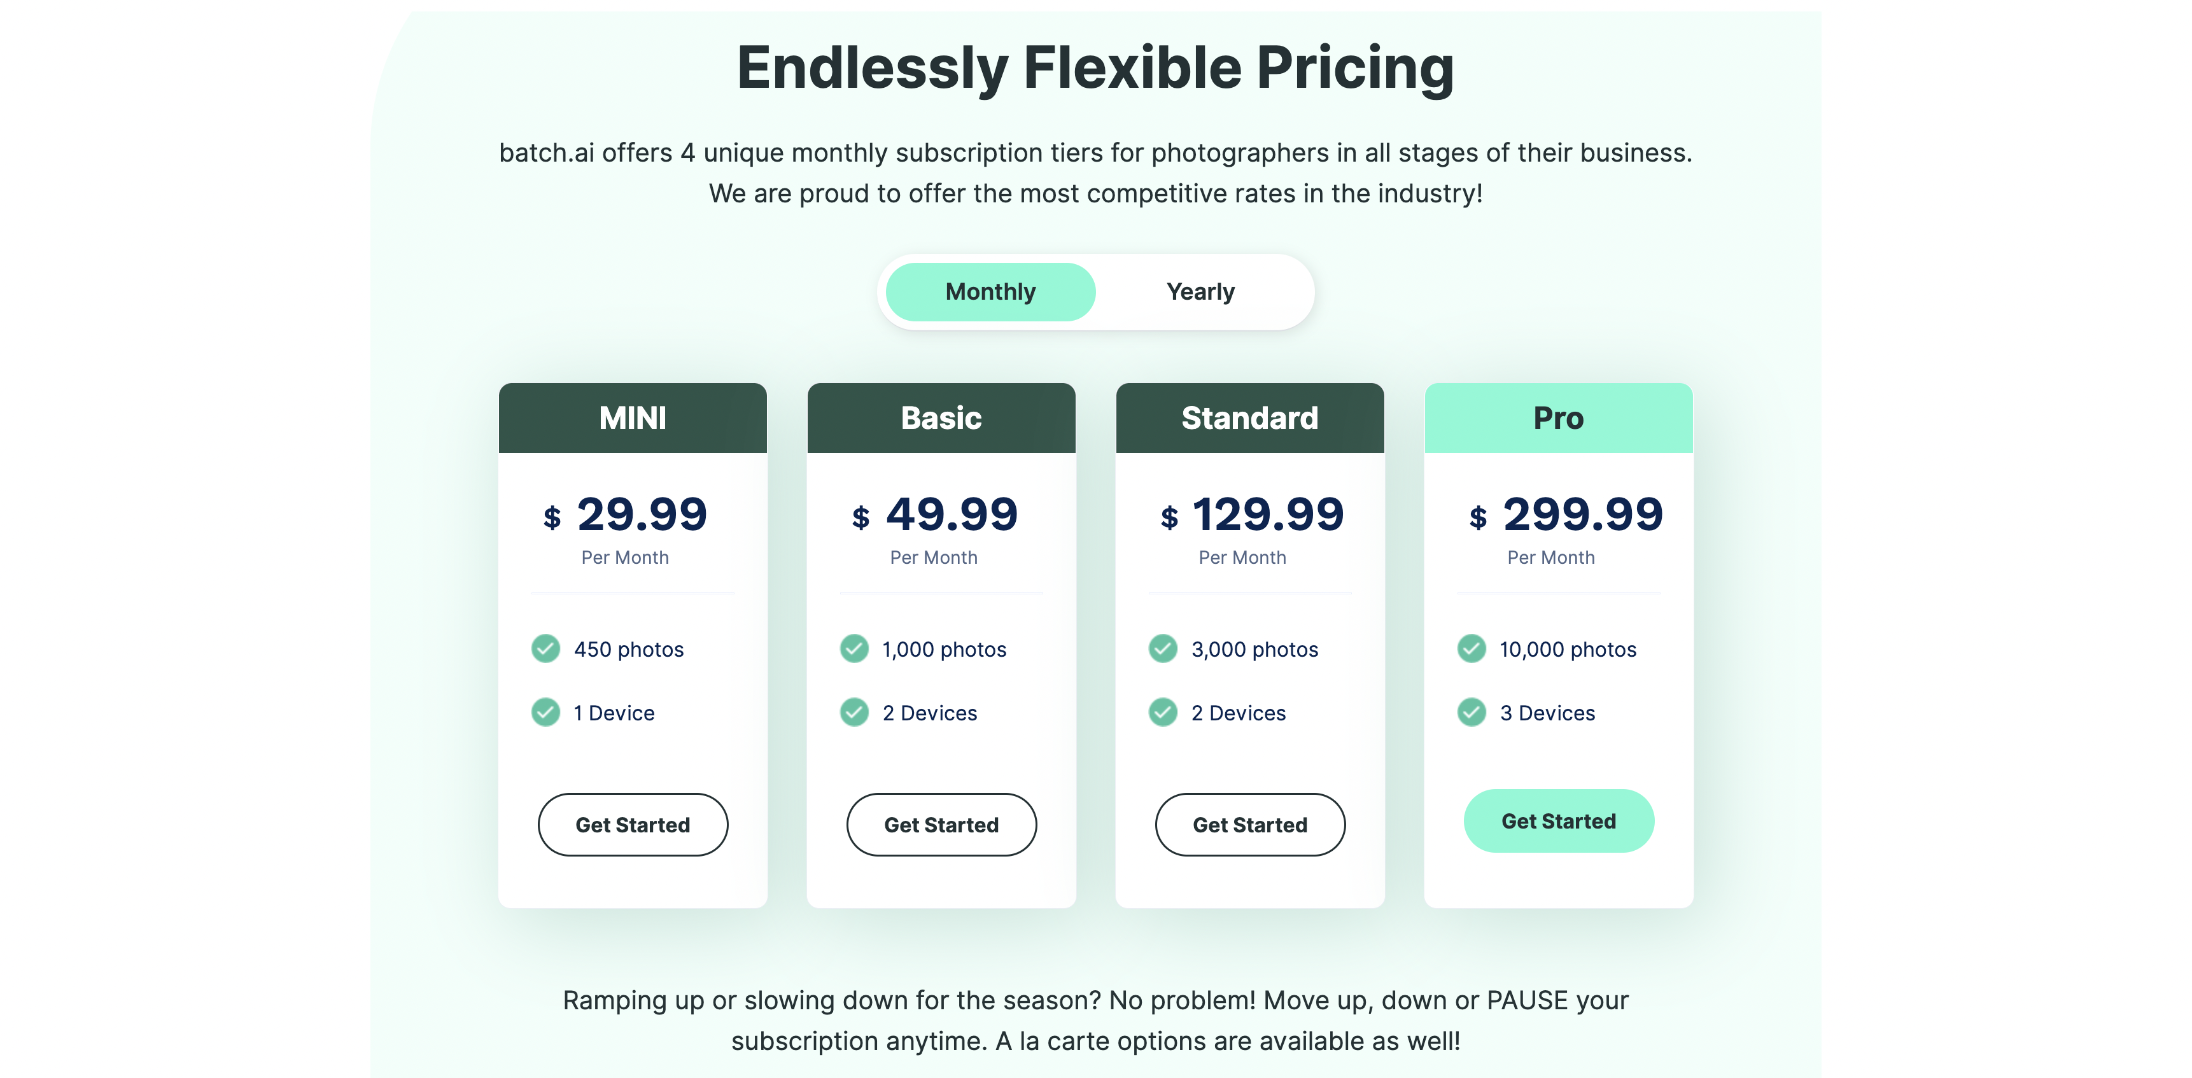Click the checkmark icon beside 450 photos

545,648
